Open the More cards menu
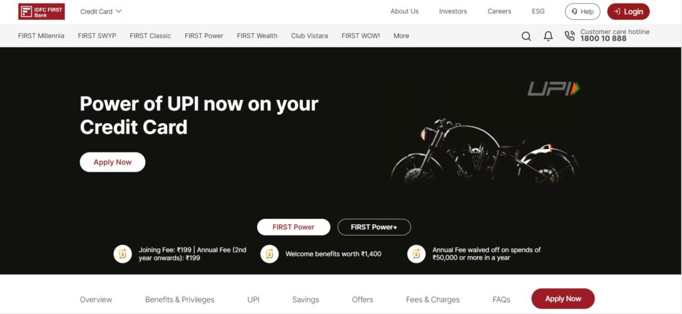The width and height of the screenshot is (682, 314). coord(401,36)
